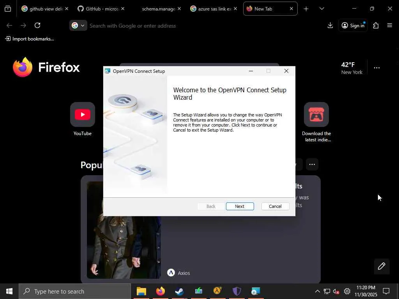Screen dimensions: 399x299
Task: Cancel the OpenVPN Connect Setup wizard
Action: tap(275, 206)
